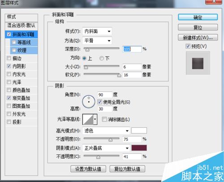224x182 pixels.
Task: Select the 等高线 sub-item
Action: point(24,43)
